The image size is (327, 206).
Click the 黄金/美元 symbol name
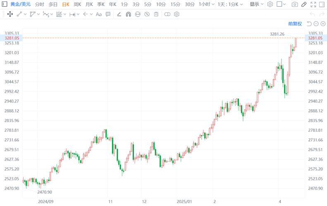click(20, 4)
